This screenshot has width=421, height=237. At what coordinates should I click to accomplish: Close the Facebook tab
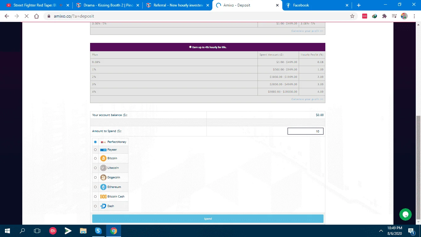tap(347, 5)
